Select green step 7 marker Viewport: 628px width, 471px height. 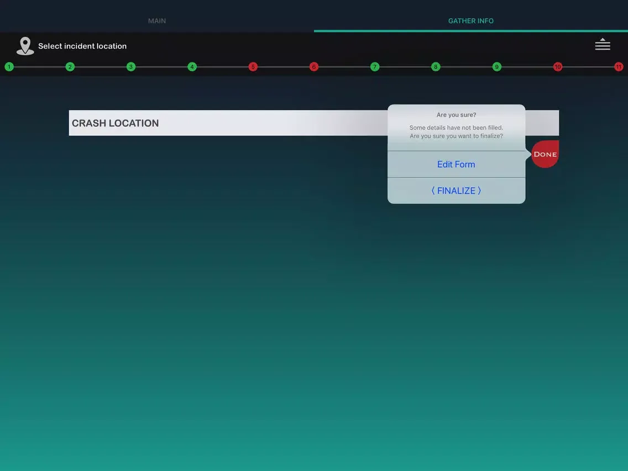click(x=374, y=67)
